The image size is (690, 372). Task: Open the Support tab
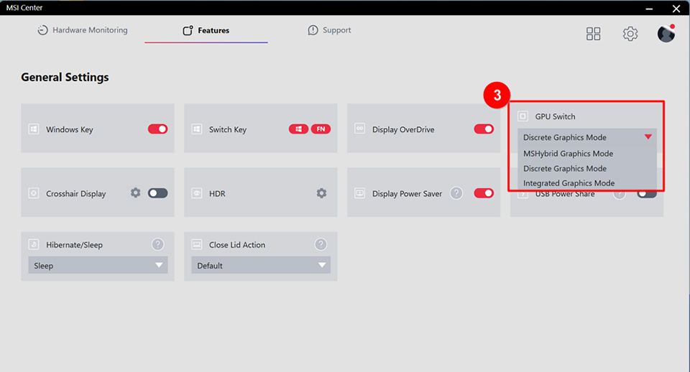click(x=329, y=30)
